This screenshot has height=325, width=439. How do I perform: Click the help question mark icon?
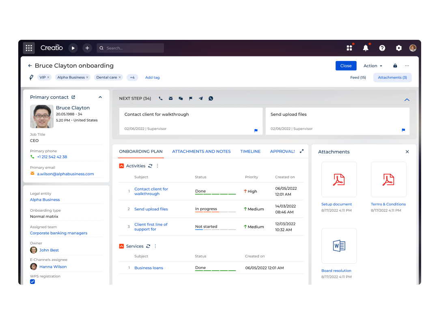tap(382, 48)
